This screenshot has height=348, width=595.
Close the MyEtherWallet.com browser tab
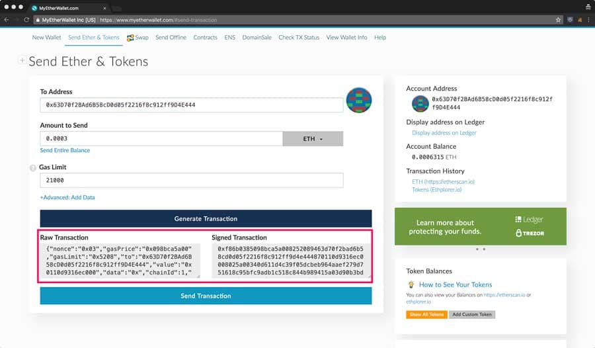pos(104,8)
